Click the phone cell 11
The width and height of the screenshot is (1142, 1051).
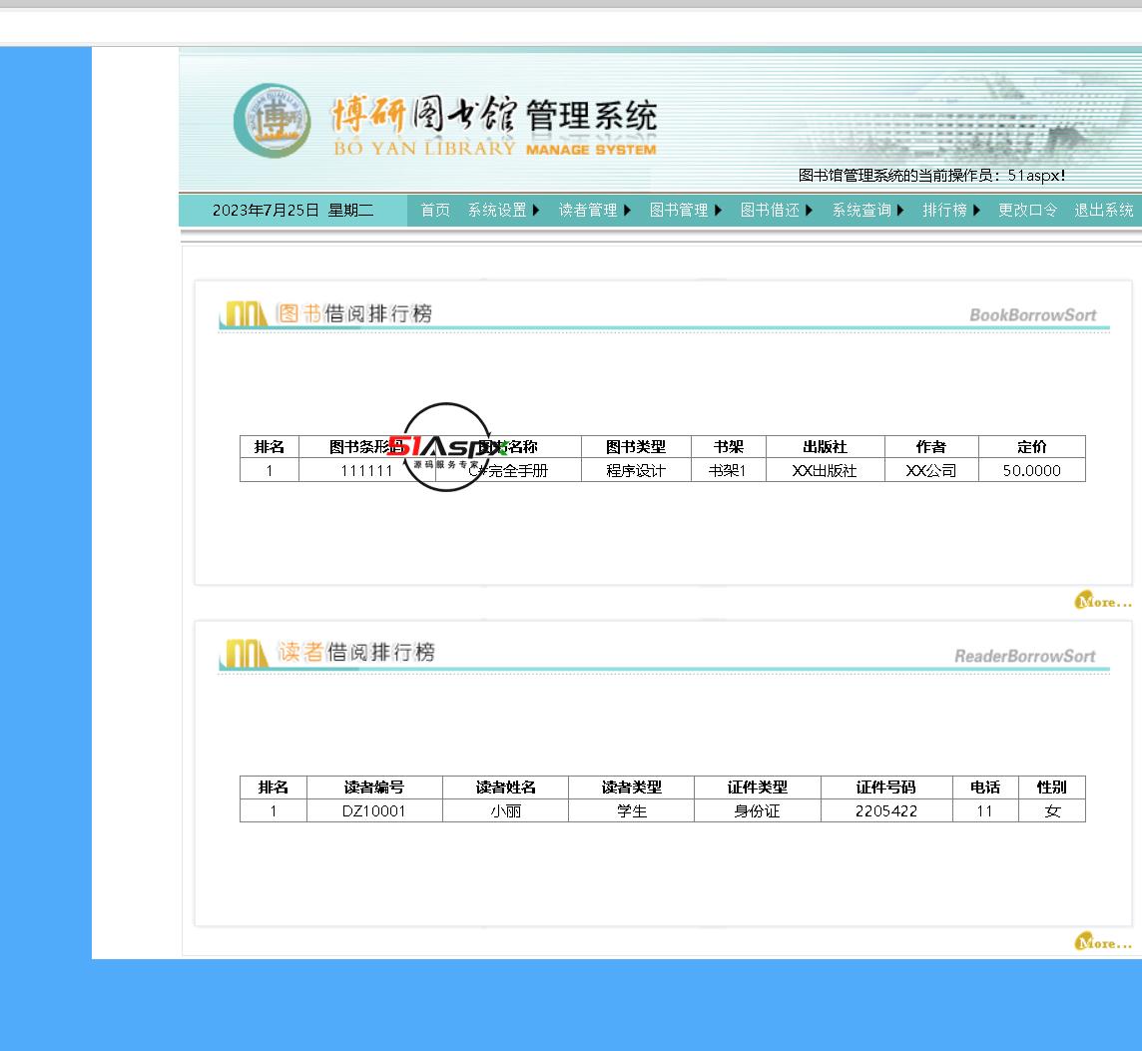(x=984, y=811)
